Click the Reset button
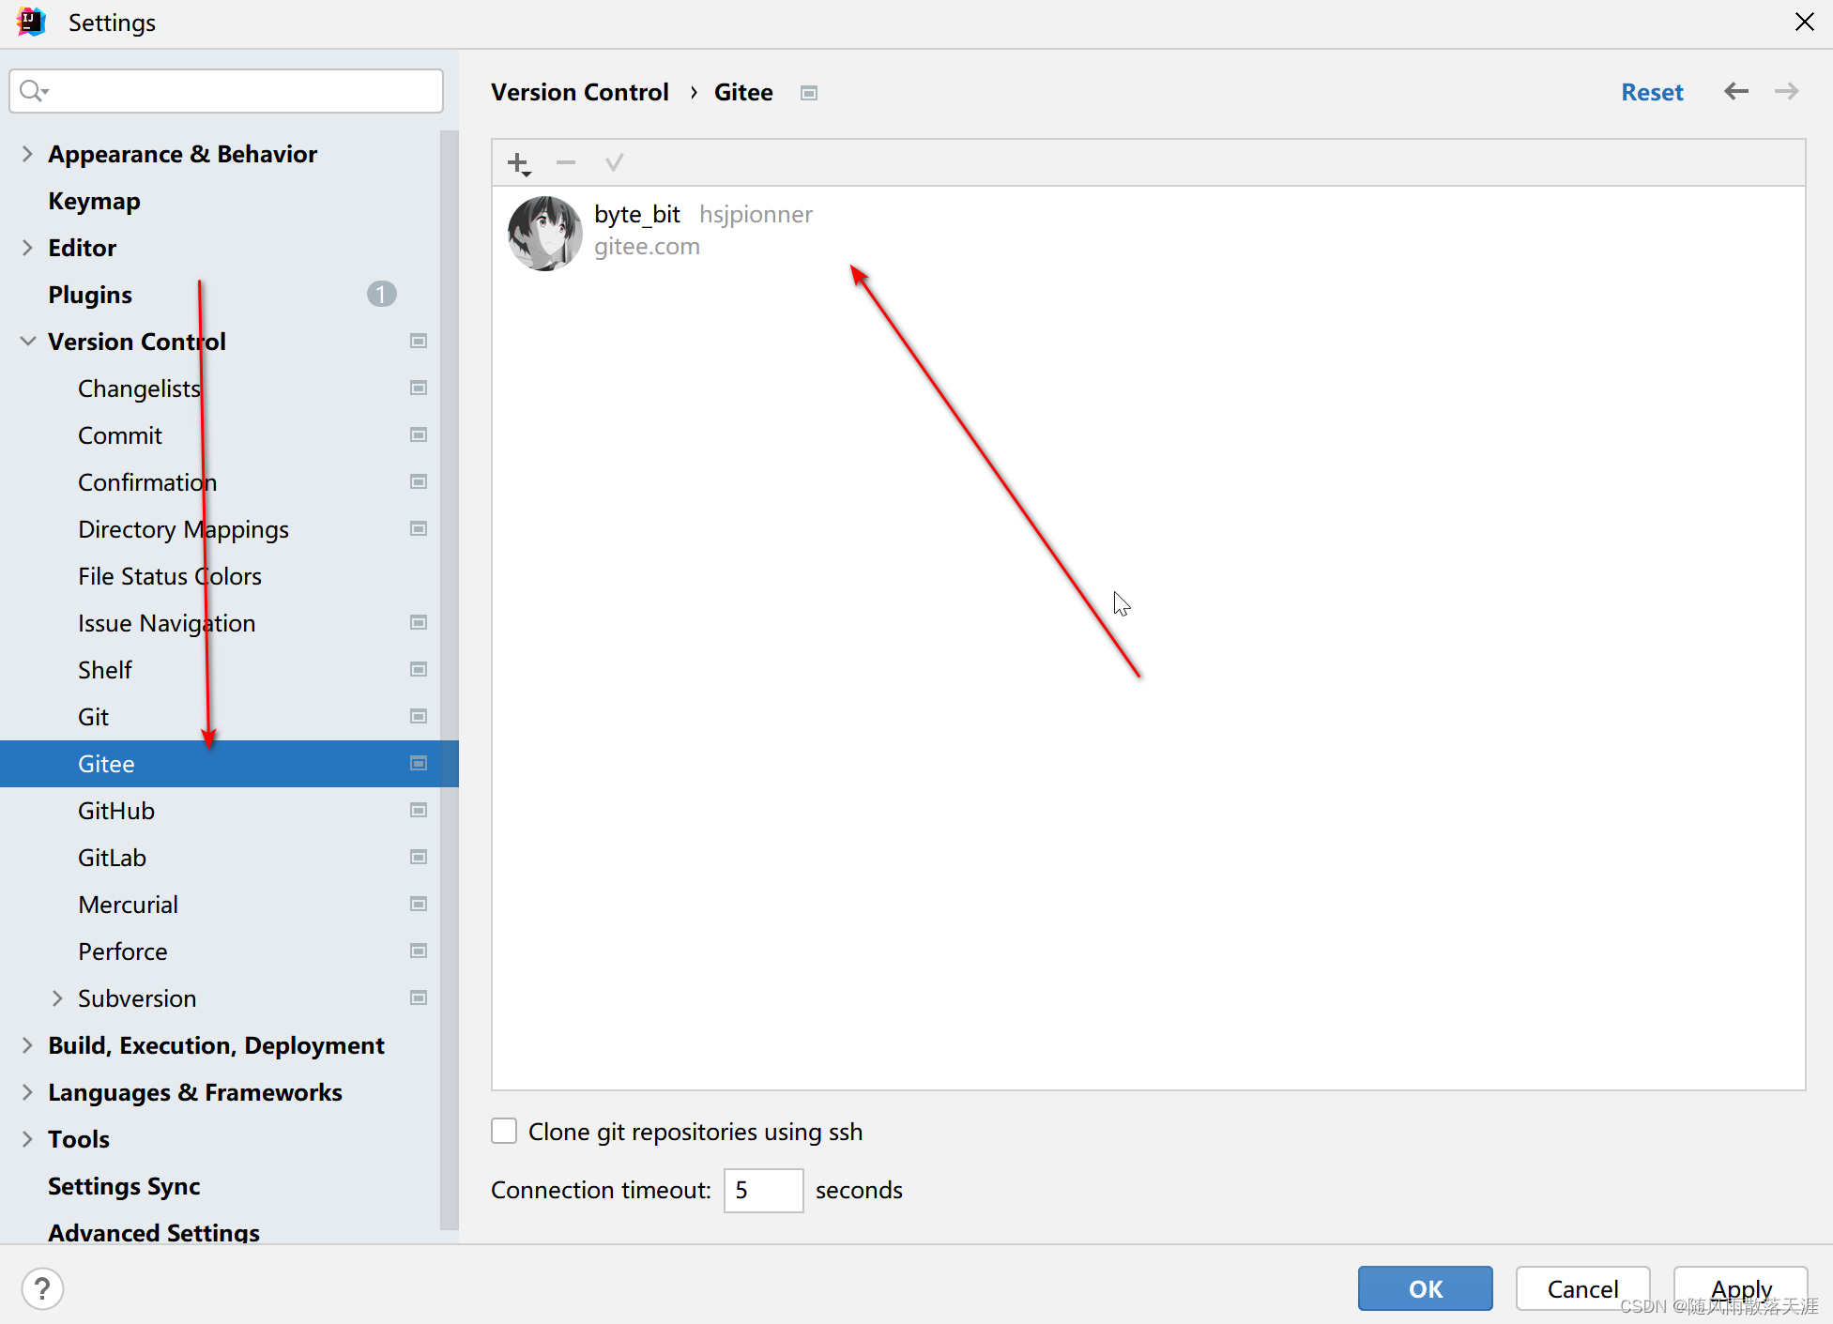1833x1324 pixels. click(1652, 93)
